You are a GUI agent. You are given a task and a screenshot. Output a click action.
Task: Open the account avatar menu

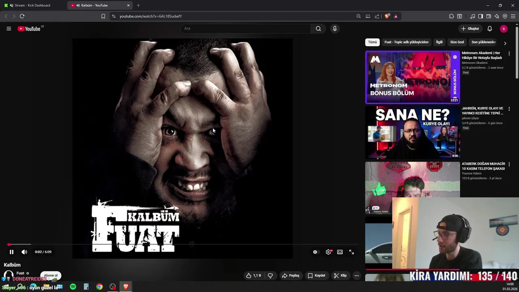coord(504,28)
